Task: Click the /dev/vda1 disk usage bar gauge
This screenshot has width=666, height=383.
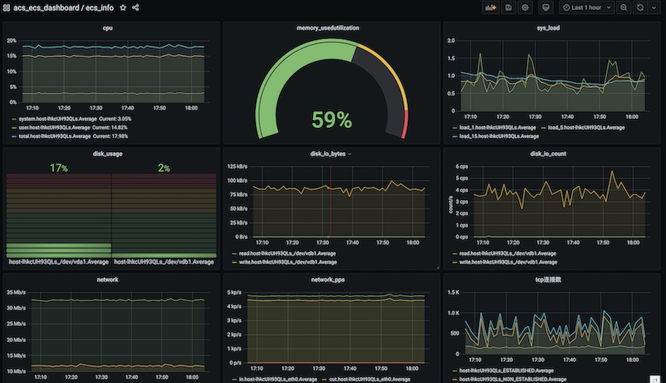Action: 59,215
